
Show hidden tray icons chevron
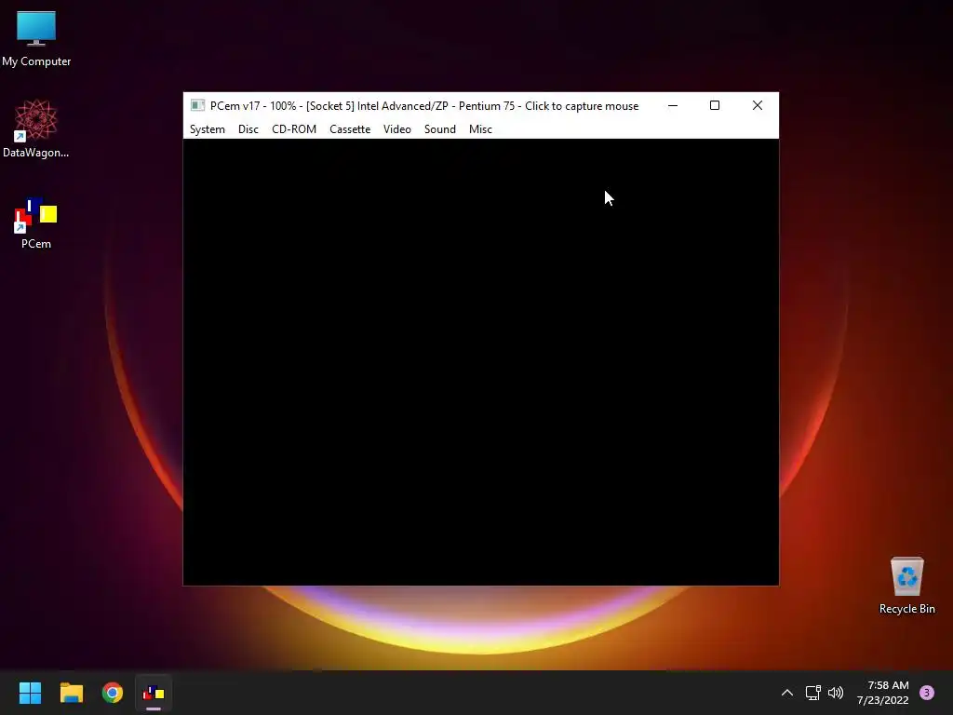coord(787,693)
